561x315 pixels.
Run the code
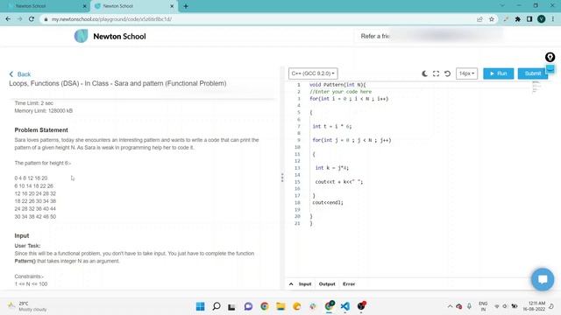(499, 73)
